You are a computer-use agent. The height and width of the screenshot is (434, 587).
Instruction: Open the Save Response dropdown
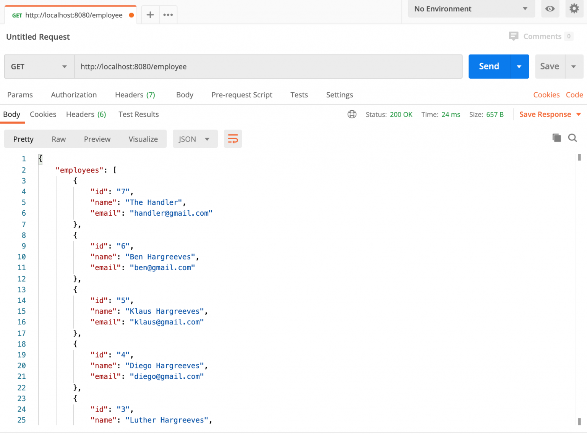[550, 115]
